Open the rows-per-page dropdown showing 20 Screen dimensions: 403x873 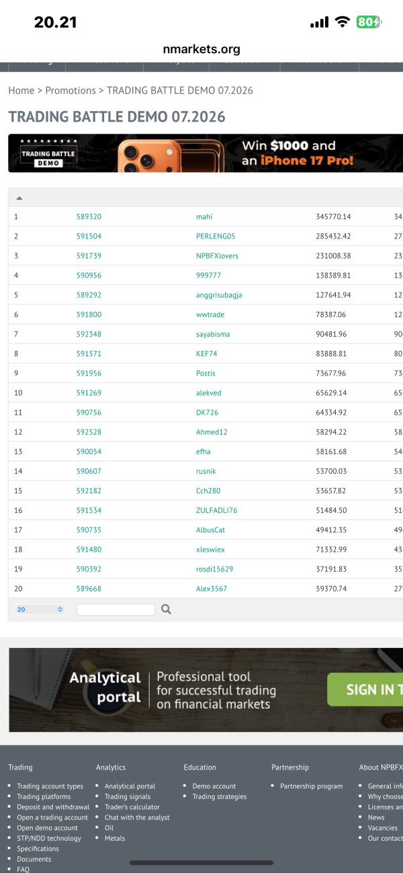tap(40, 610)
